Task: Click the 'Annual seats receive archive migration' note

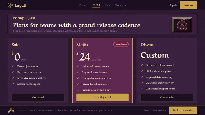Action: coord(71,110)
